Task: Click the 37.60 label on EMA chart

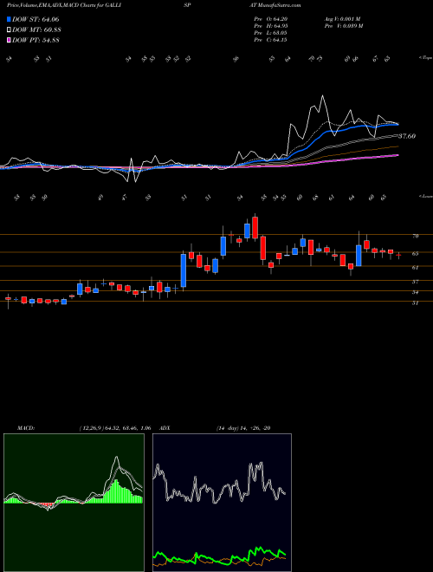Action: (x=407, y=136)
